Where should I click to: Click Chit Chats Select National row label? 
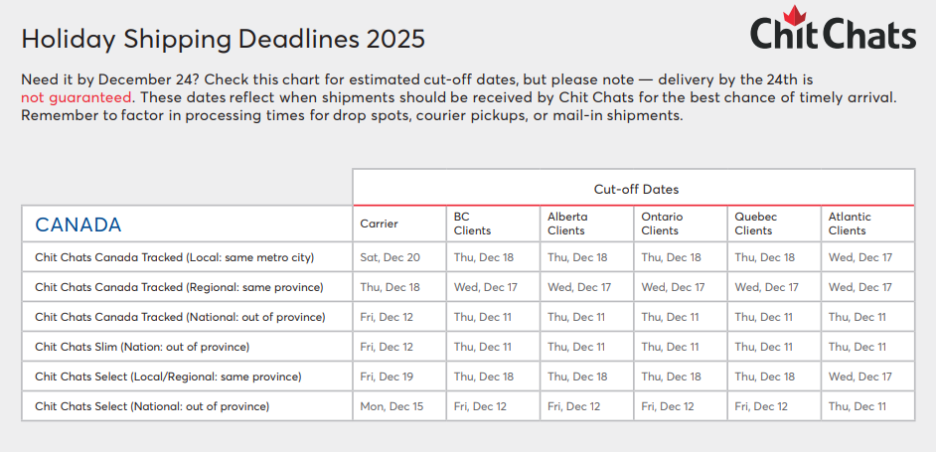coord(152,406)
